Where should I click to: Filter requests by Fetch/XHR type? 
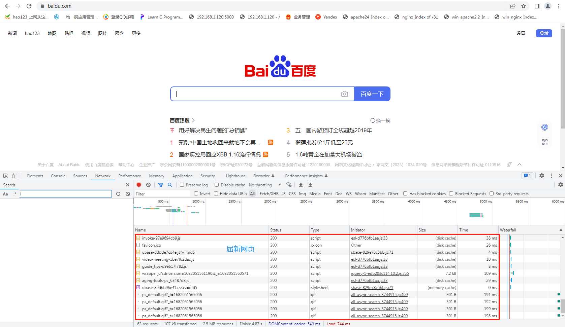(269, 193)
